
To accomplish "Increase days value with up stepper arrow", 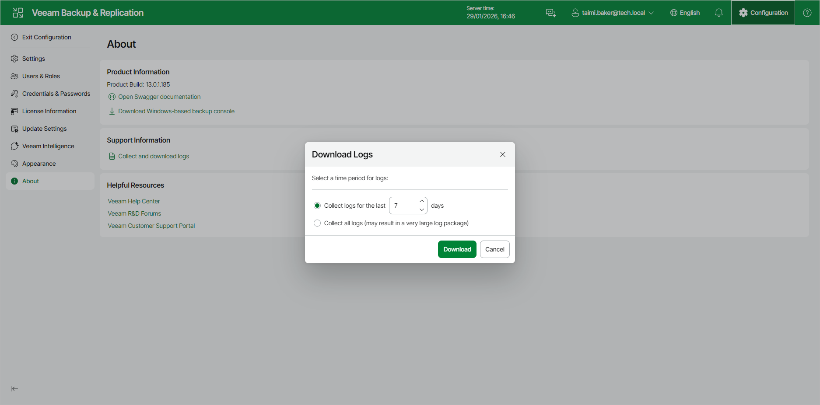I will [x=421, y=202].
